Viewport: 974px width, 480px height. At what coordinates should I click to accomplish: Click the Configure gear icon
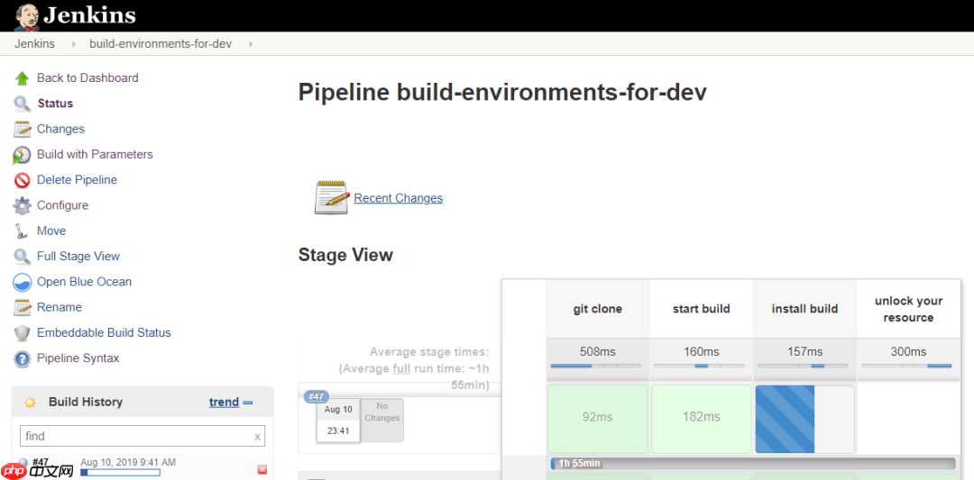click(x=23, y=205)
